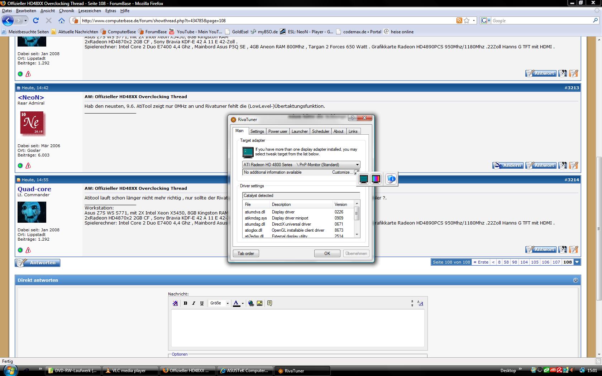
Task: Toggle underline formatting in reply editor
Action: 202,303
